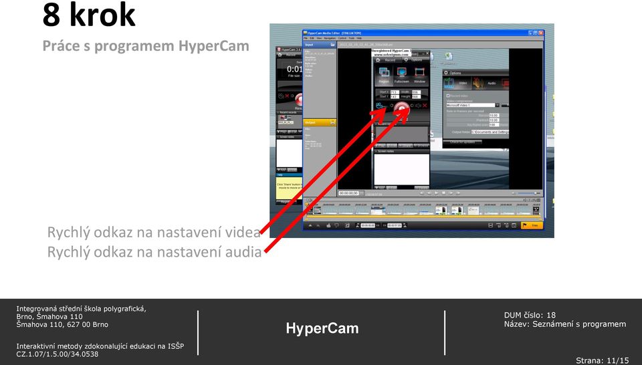642x365 pixels.
Task: Click the Output folder path field
Action: 490,132
